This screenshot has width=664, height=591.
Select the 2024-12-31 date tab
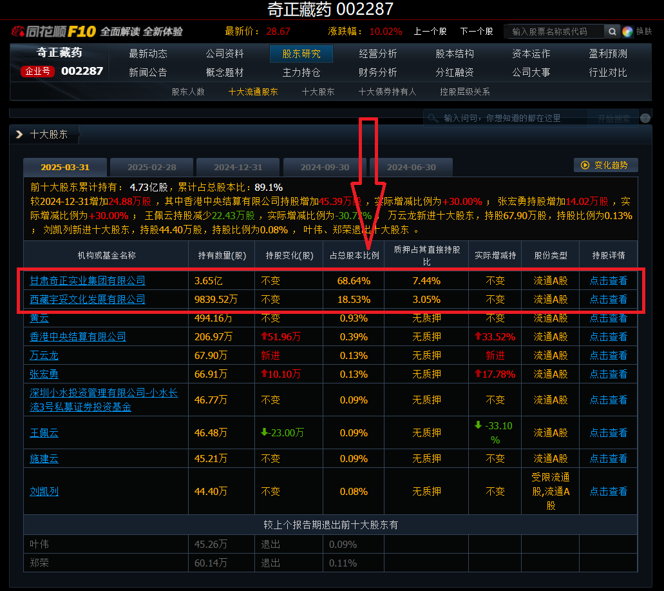(x=238, y=168)
